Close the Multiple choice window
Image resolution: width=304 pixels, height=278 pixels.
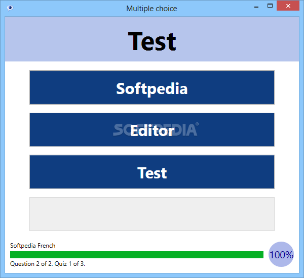tap(288, 6)
